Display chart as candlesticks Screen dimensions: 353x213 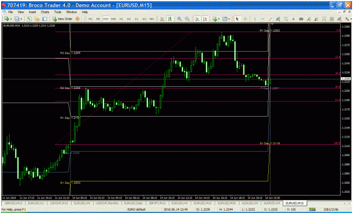click(x=170, y=19)
